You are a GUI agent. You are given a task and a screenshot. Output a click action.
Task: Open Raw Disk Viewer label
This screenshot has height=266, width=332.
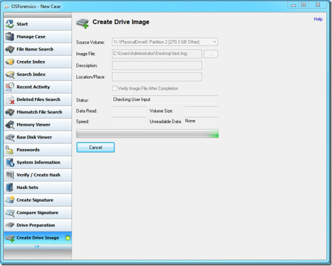(x=34, y=137)
